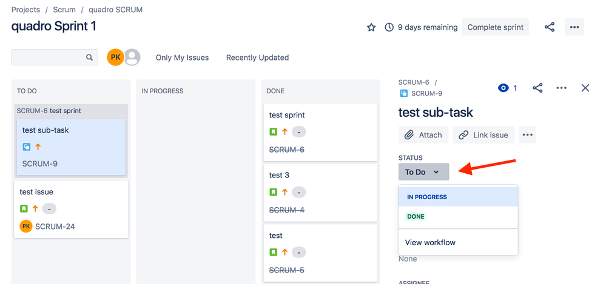Click the Complete sprint button
This screenshot has width=606, height=284.
(x=496, y=27)
